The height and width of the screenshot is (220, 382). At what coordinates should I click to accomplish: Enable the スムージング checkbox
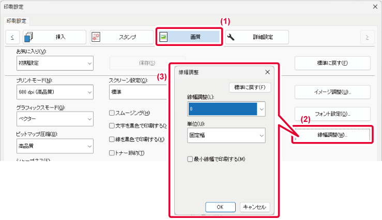click(112, 113)
